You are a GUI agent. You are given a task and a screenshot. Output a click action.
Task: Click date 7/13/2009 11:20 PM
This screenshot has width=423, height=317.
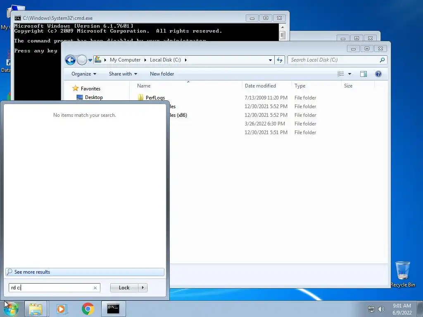pyautogui.click(x=266, y=97)
